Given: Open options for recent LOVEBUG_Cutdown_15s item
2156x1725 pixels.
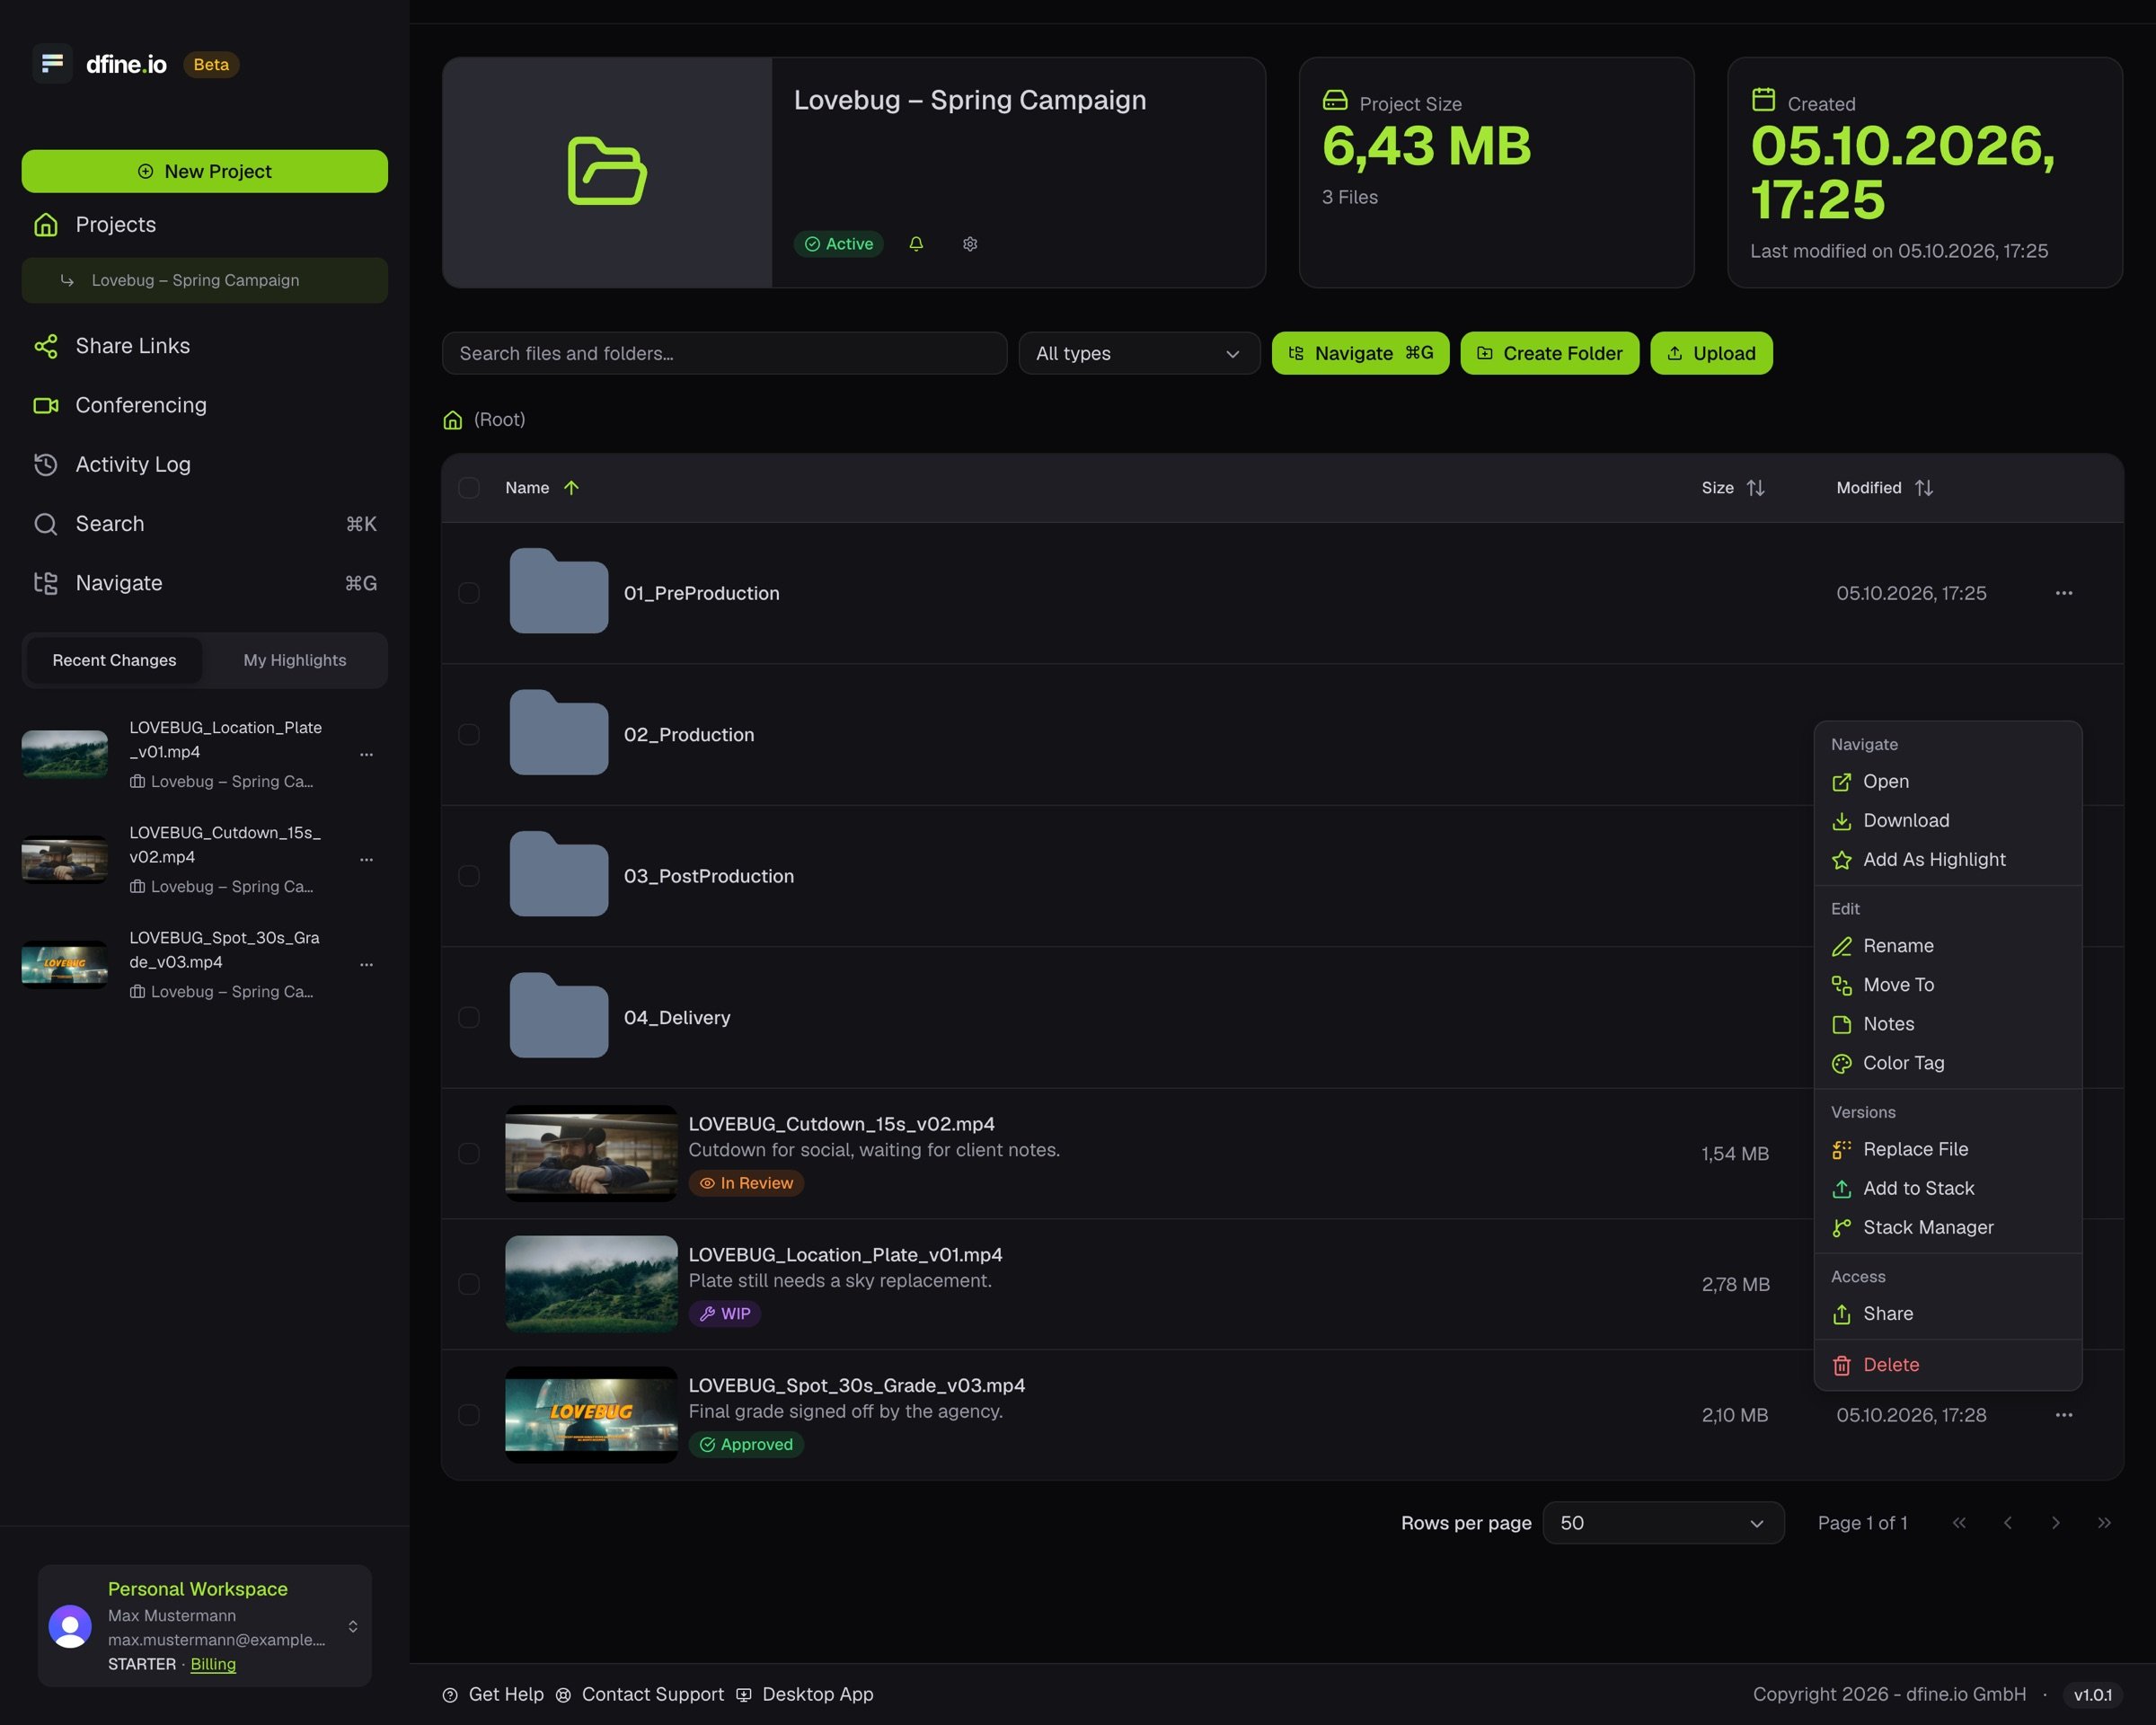Looking at the screenshot, I should (x=366, y=860).
